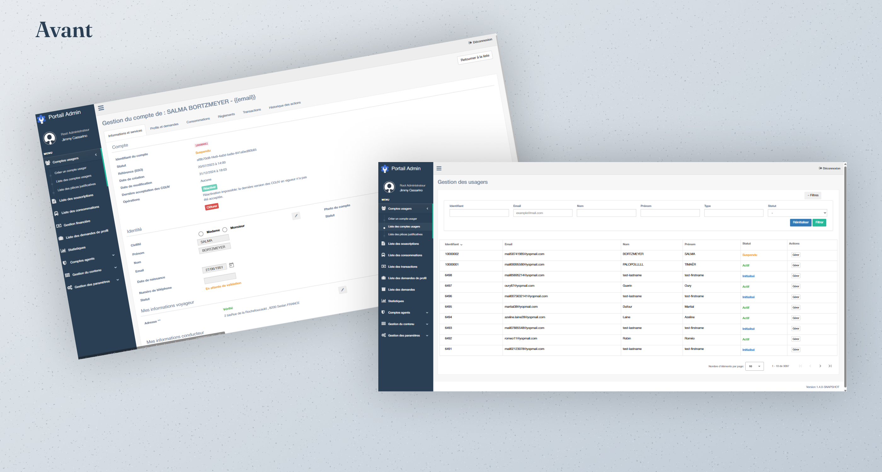
Task: Go to last page in pagination
Action: tap(830, 366)
